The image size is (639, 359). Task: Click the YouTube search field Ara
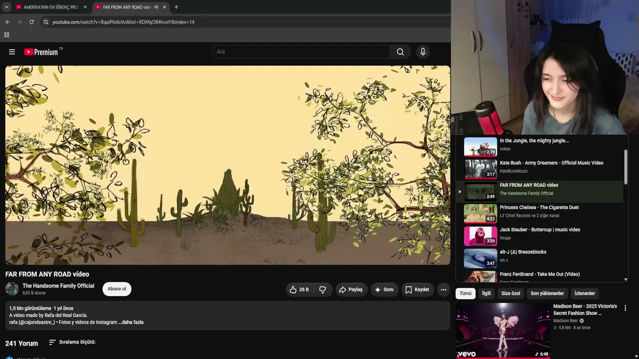(301, 52)
